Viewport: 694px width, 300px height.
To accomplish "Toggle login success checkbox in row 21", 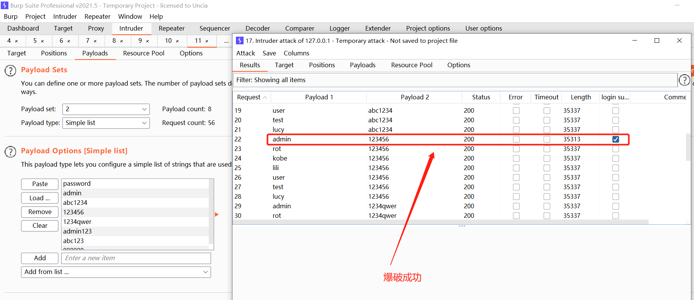I will (x=616, y=130).
